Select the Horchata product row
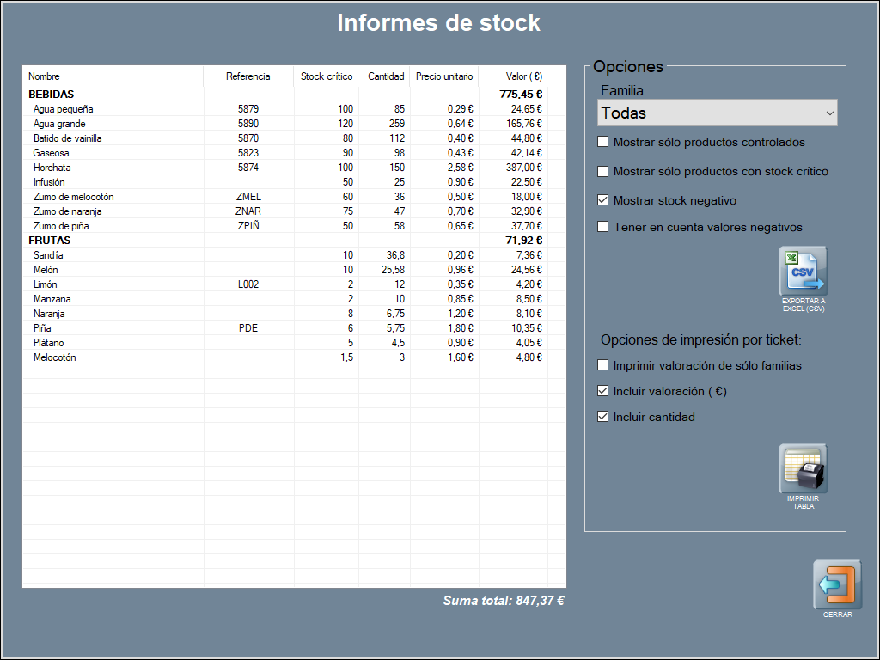 [52, 168]
